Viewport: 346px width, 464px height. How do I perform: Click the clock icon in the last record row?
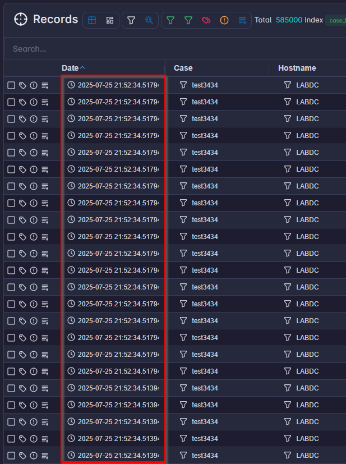[x=71, y=455]
